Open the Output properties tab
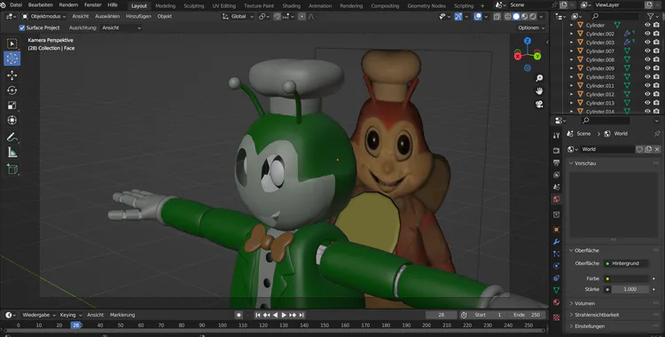The image size is (665, 337). pyautogui.click(x=557, y=162)
